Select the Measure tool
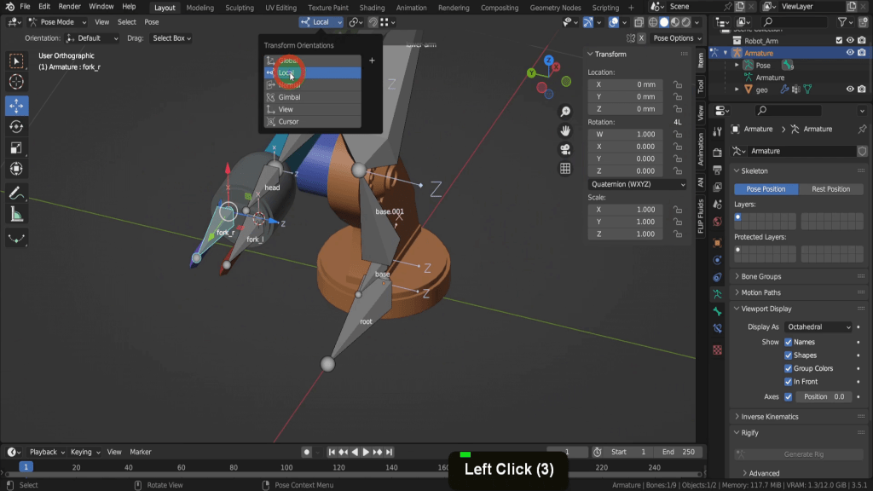 [16, 214]
